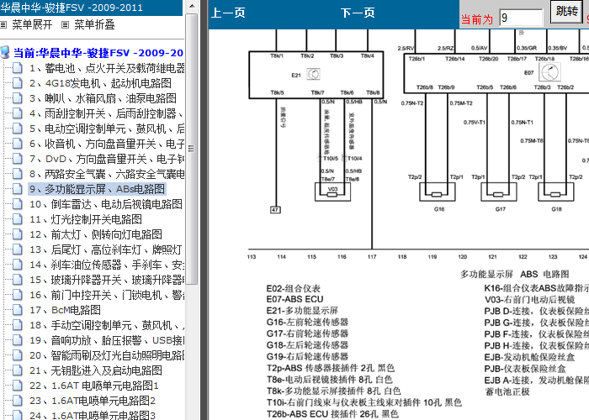
Task: Click page icon for item 11 灯光控制开关
Action: [18, 219]
